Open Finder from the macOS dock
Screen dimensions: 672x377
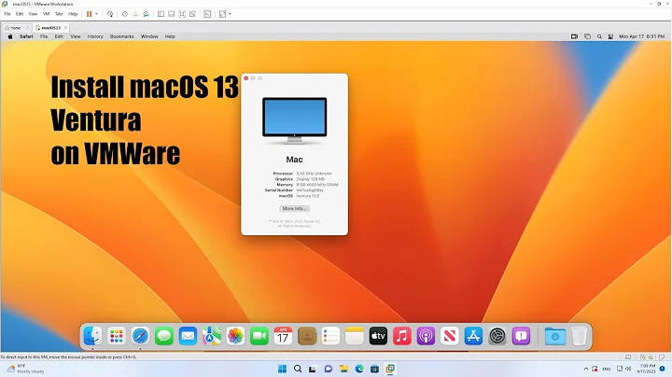click(92, 336)
